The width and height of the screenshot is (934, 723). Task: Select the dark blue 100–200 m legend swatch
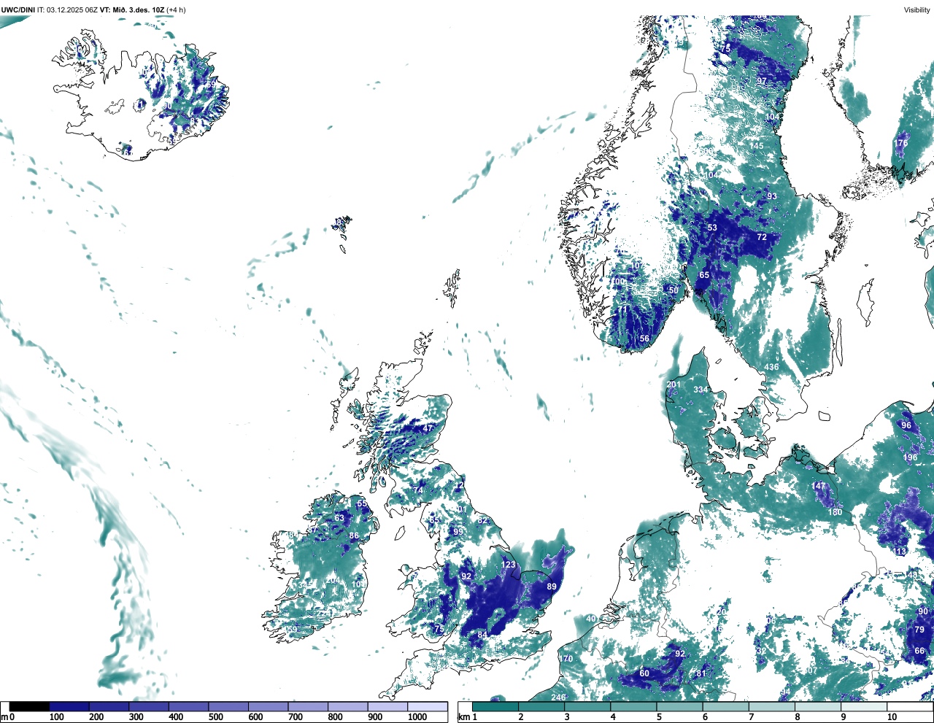(x=69, y=706)
